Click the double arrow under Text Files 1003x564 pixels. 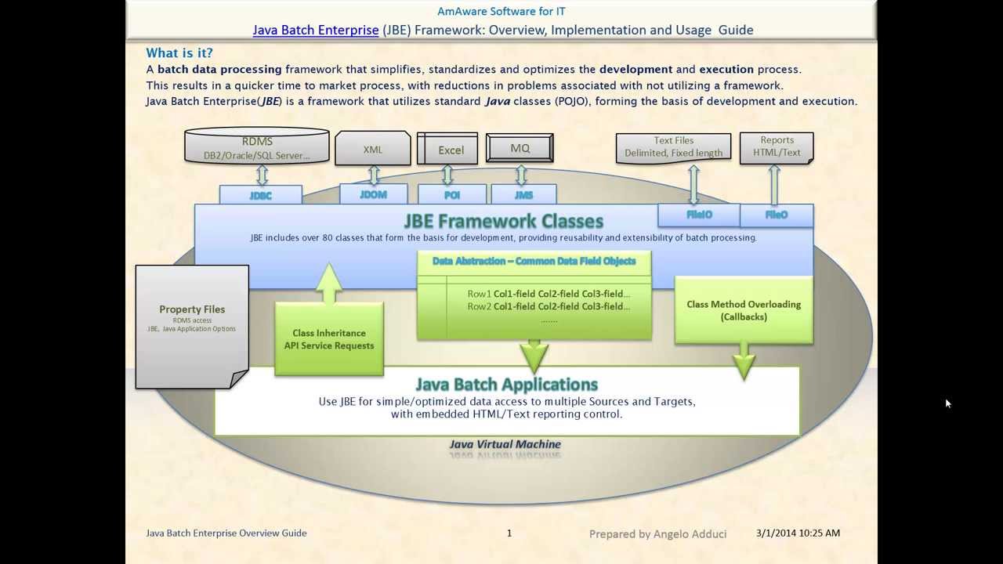click(x=693, y=184)
